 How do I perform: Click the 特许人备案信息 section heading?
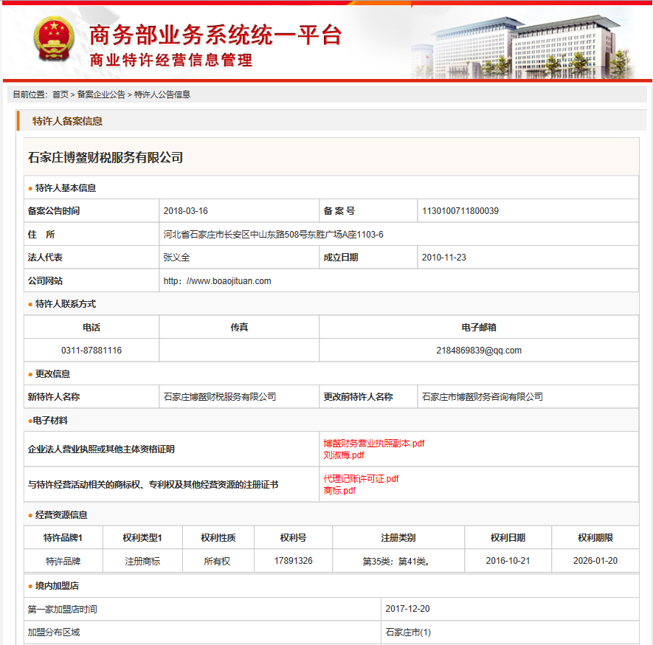[x=67, y=121]
